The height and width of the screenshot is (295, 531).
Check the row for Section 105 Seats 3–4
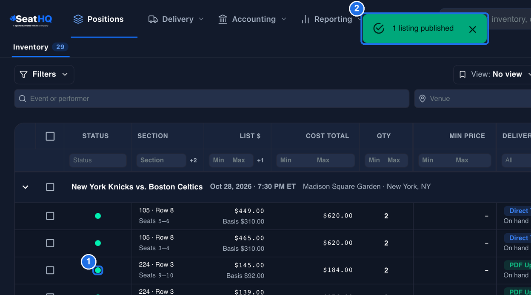50,243
